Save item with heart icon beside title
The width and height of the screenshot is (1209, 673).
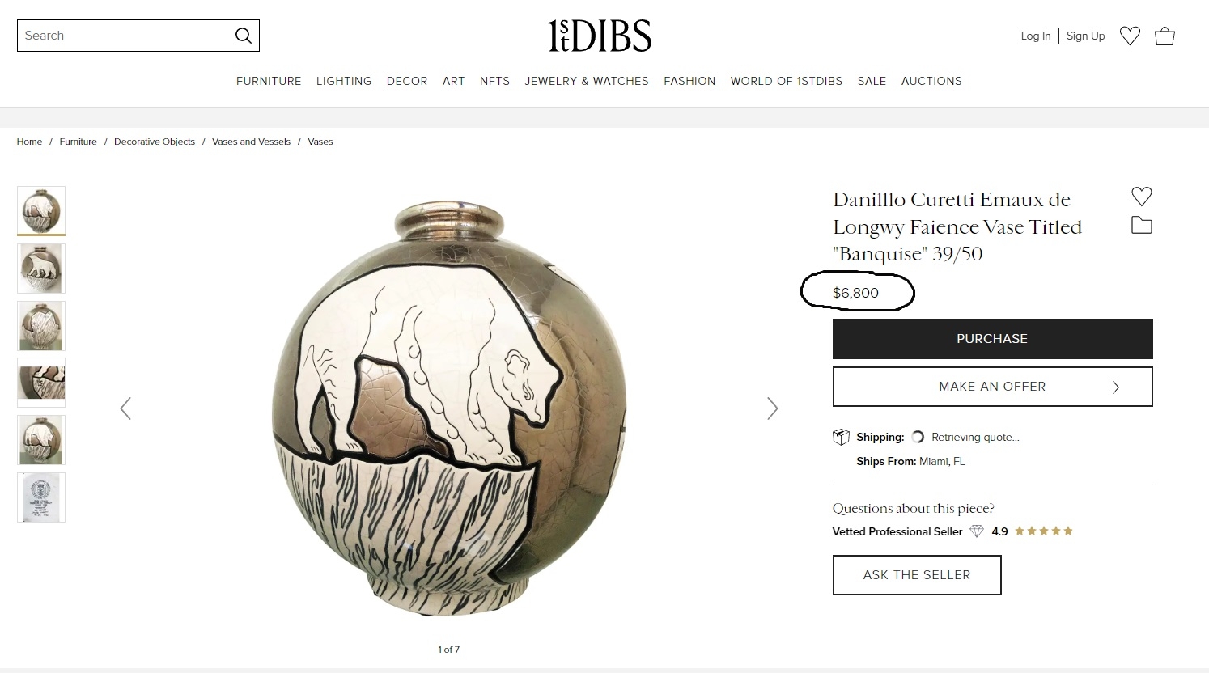(x=1141, y=196)
